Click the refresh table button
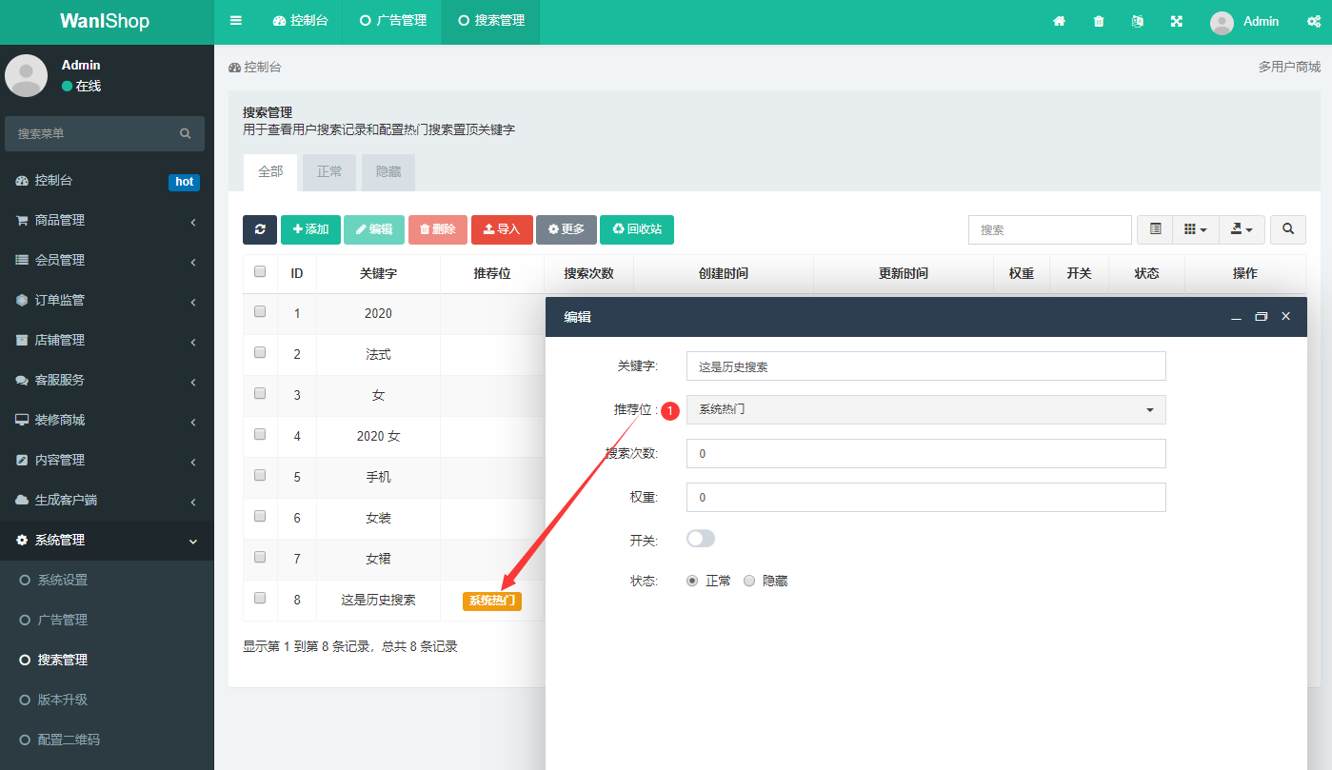 260,229
